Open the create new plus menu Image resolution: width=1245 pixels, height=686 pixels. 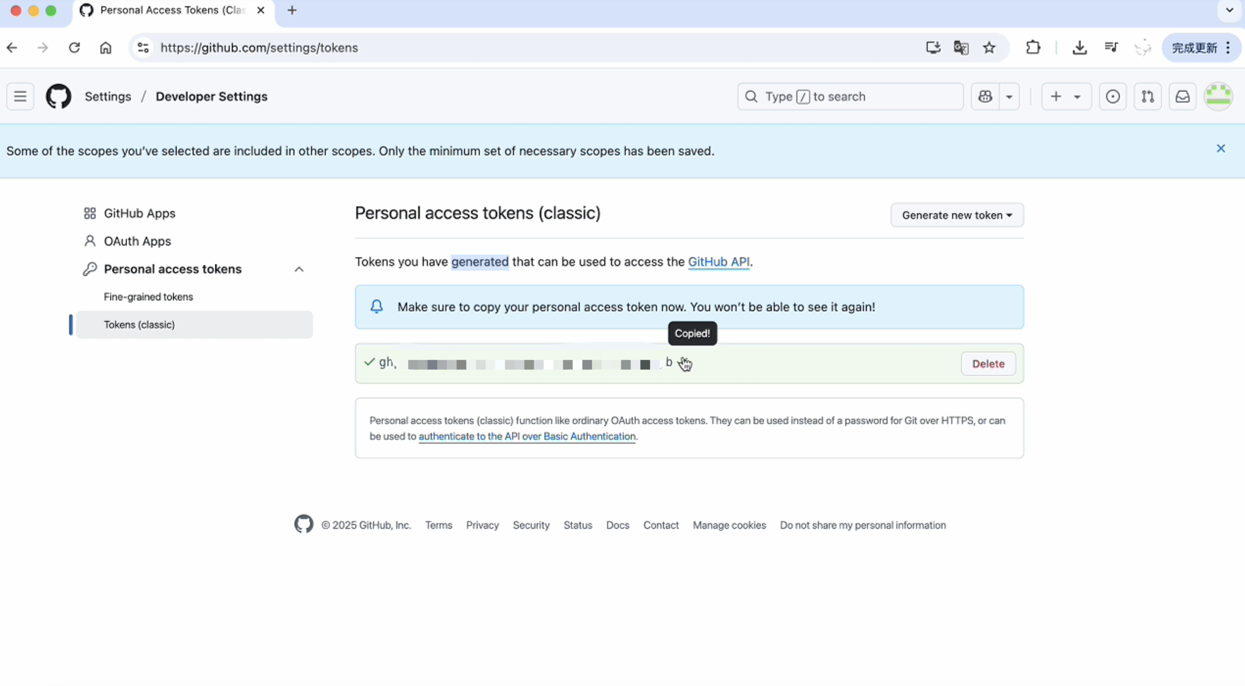[x=1066, y=96]
